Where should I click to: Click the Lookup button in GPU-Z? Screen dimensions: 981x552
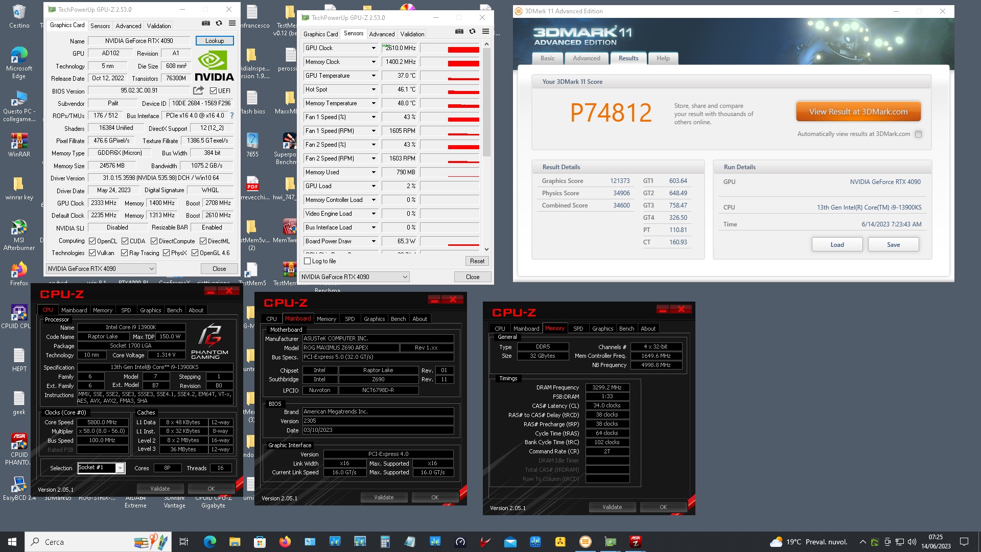[x=215, y=41]
